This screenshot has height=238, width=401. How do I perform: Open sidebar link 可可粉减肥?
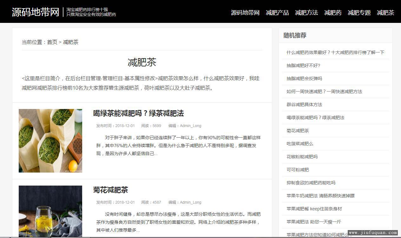[x=298, y=170]
